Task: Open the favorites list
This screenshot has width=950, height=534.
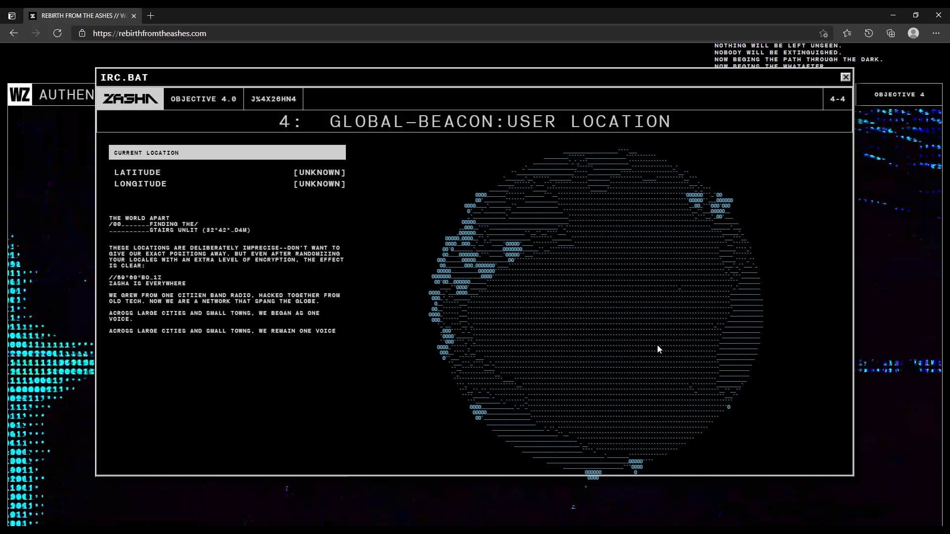Action: [847, 33]
